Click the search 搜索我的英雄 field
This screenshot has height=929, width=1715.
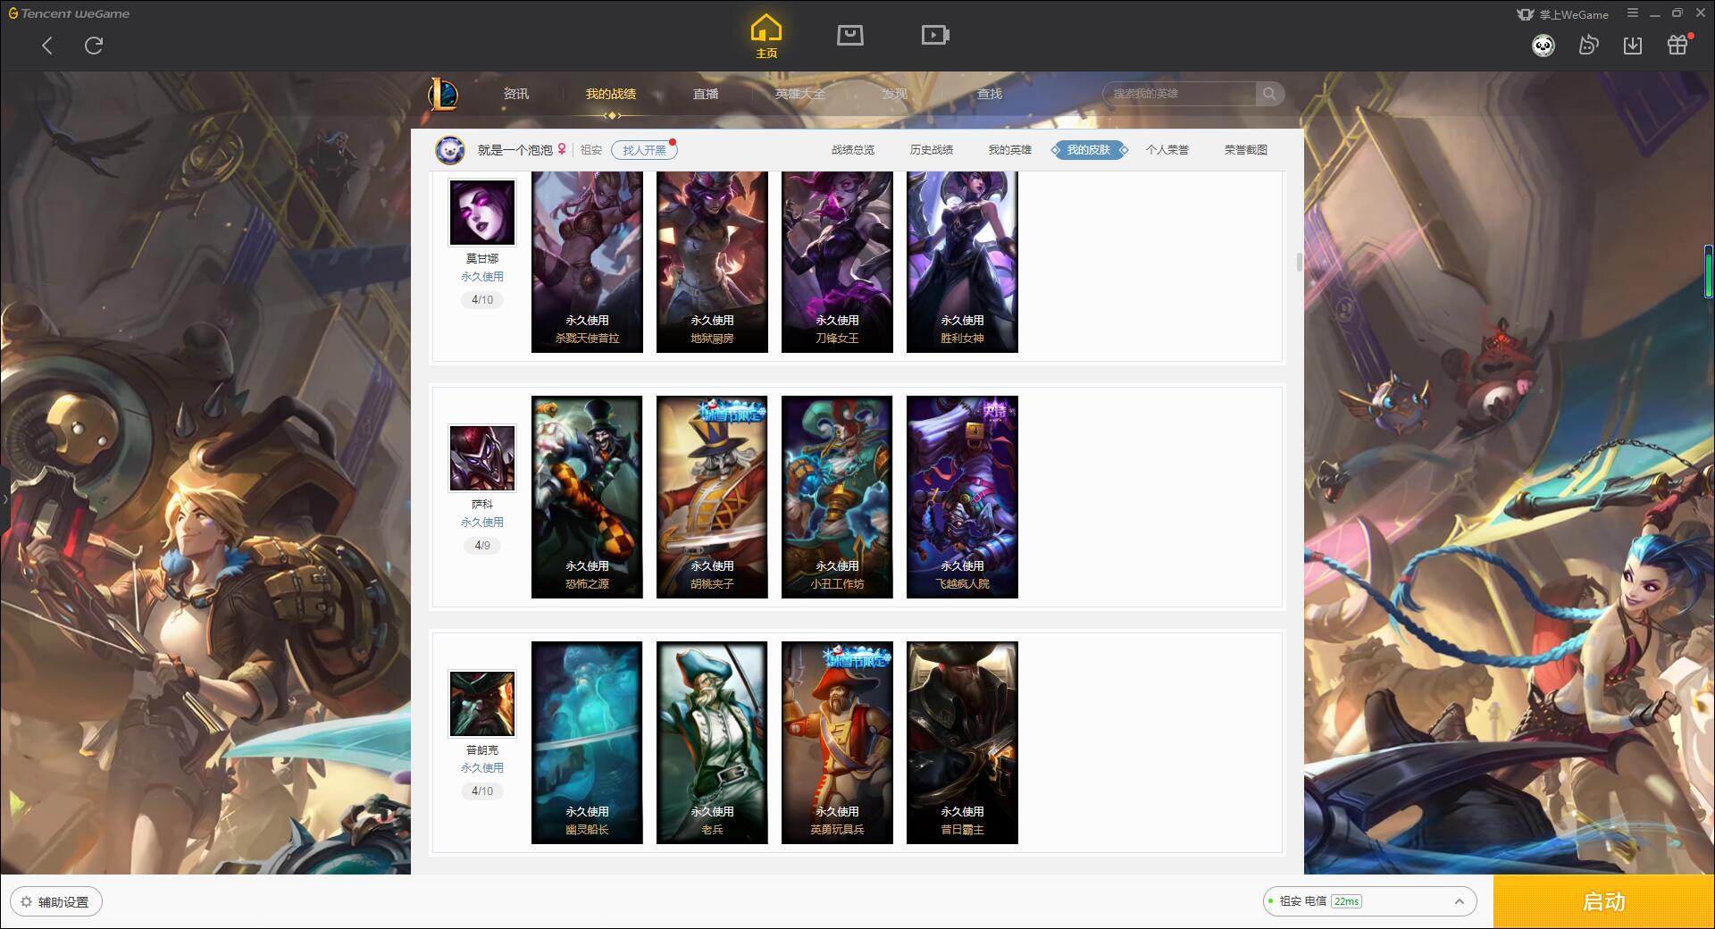[x=1180, y=94]
